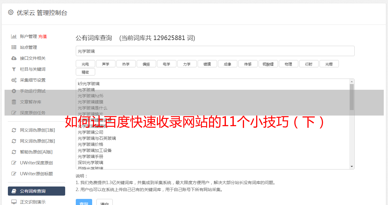Select the 公有词库查询 book icon
The height and width of the screenshot is (205, 388).
pyautogui.click(x=14, y=191)
